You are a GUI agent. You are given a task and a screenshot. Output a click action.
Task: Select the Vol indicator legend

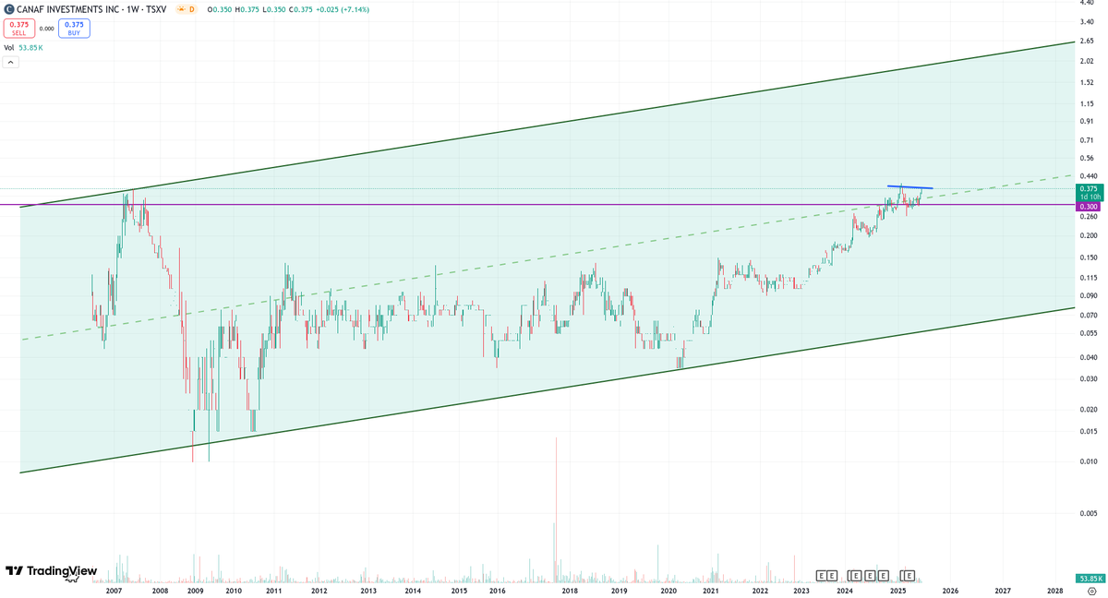click(23, 47)
